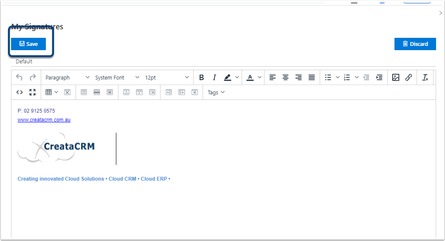The height and width of the screenshot is (241, 445).
Task: Open www.creatacrm.com.au link
Action: click(x=44, y=119)
